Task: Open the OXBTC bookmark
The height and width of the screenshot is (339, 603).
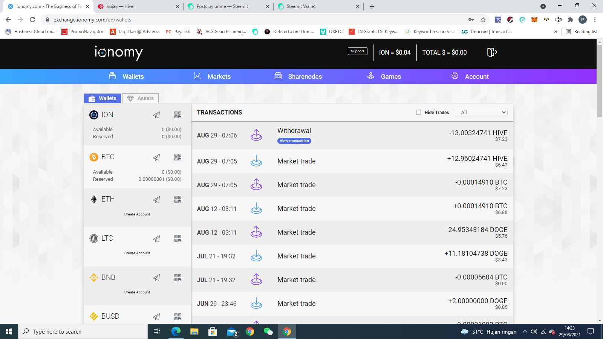Action: pyautogui.click(x=331, y=32)
